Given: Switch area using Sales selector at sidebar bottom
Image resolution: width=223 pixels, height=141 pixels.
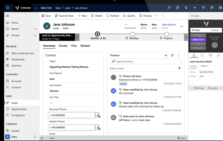Looking at the screenshot, I should tap(21, 137).
